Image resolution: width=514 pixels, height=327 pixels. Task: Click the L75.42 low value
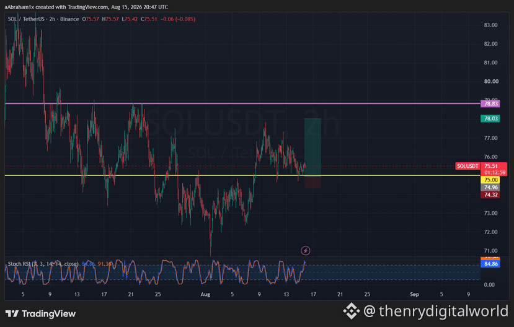click(x=130, y=19)
